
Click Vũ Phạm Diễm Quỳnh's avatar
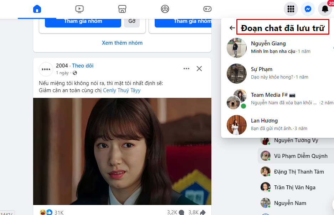tap(266, 156)
